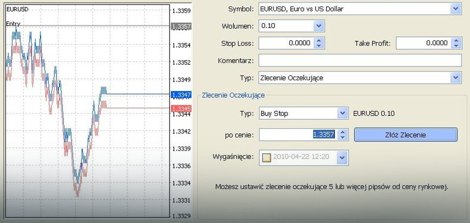This screenshot has height=223, width=470.
Task: Expand the Buy Stop type dropdown
Action: (342, 114)
